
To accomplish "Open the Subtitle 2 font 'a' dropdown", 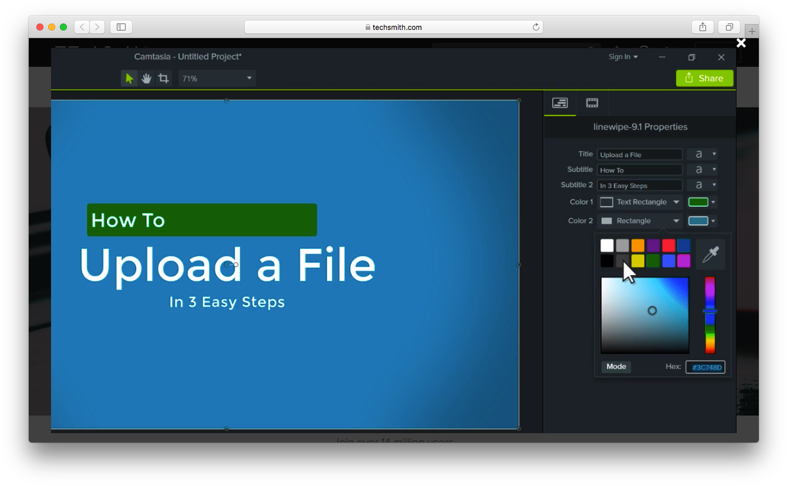I will tap(702, 185).
